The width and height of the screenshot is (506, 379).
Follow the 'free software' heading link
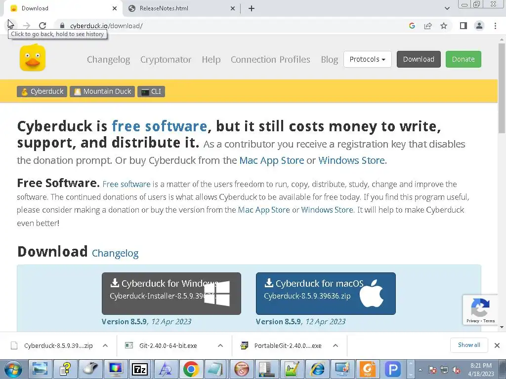pyautogui.click(x=160, y=126)
